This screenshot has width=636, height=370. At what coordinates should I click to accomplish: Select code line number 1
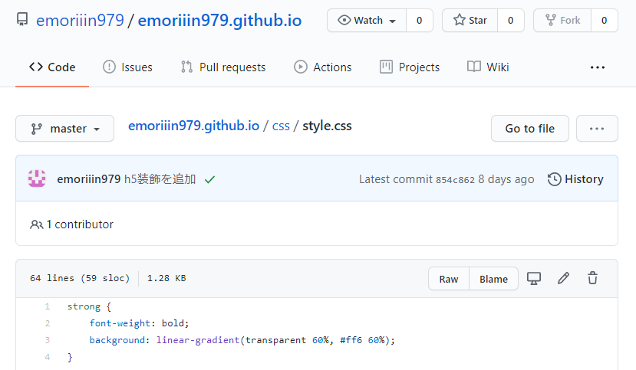tap(48, 306)
